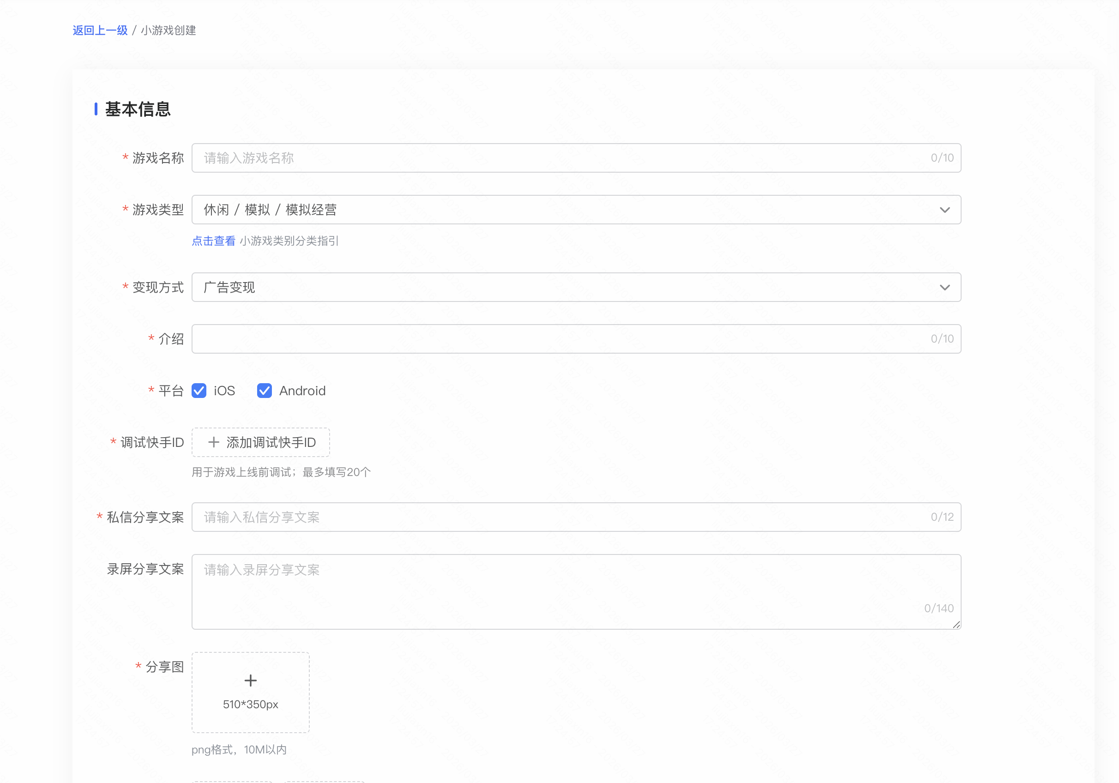Click the Android checkbox label text
Screen dimensions: 1119x783
click(x=302, y=391)
